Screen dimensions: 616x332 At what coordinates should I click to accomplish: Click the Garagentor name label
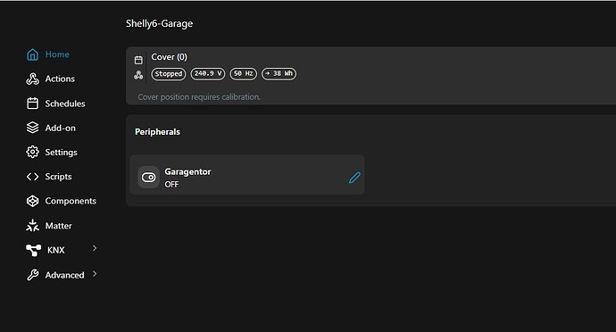pos(187,172)
